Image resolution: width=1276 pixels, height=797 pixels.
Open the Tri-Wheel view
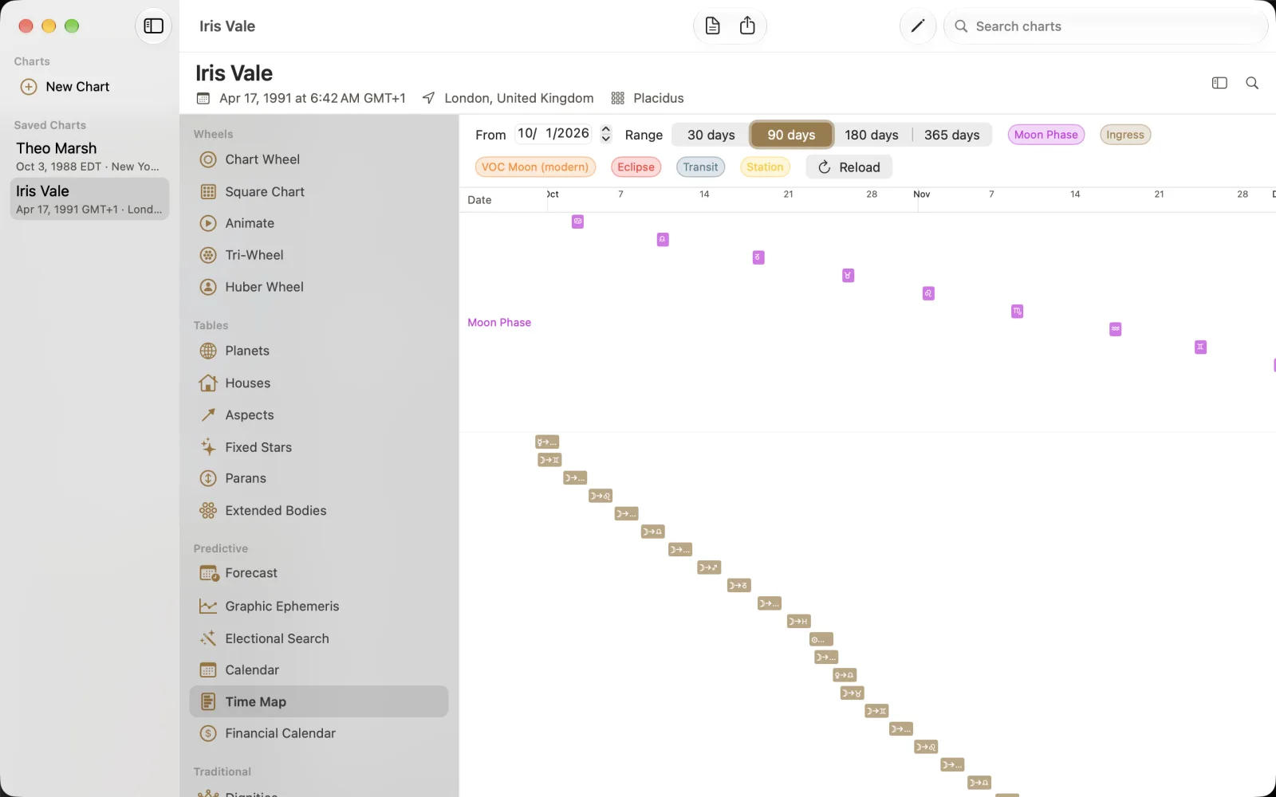coord(319,255)
